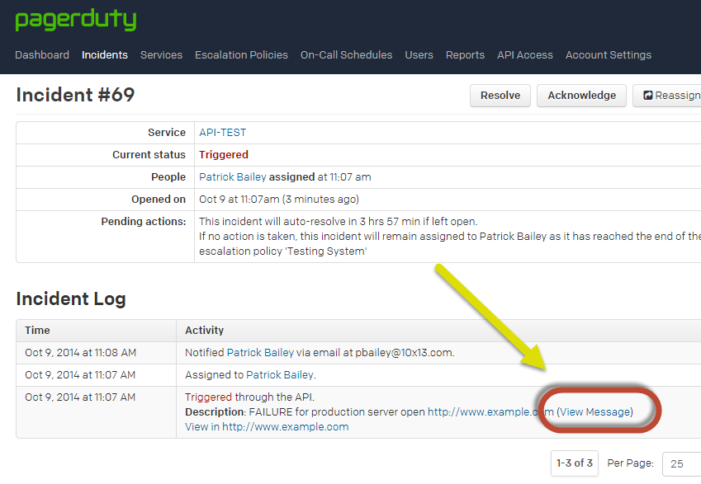Viewport: 701px width, 484px height.
Task: Click the PagerDuty logo
Action: (75, 20)
